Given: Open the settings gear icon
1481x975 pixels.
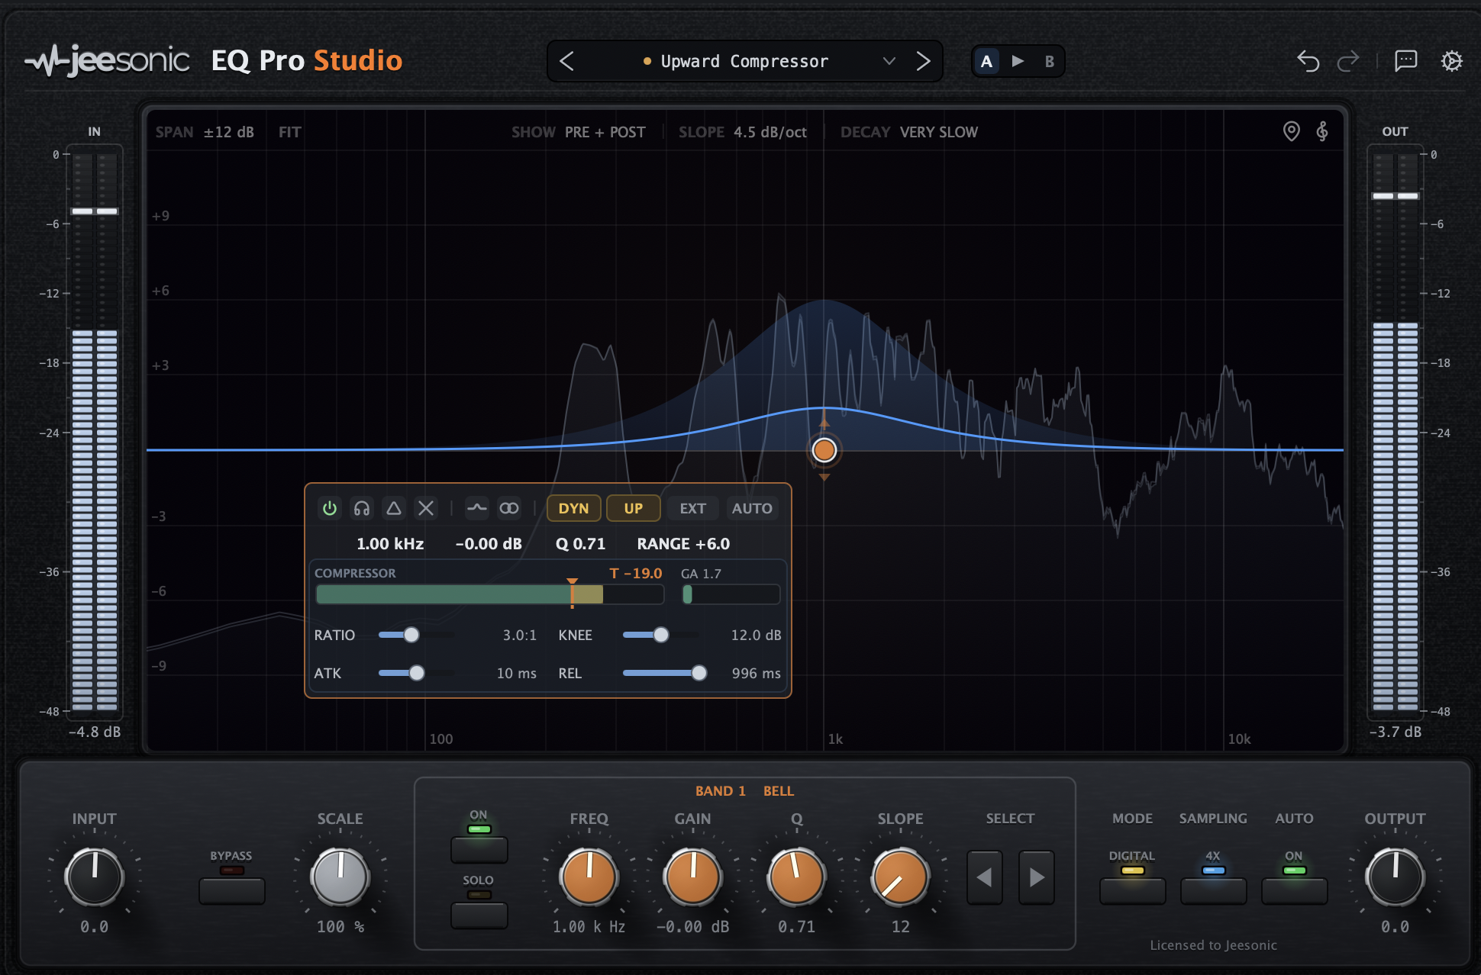Looking at the screenshot, I should [1451, 61].
